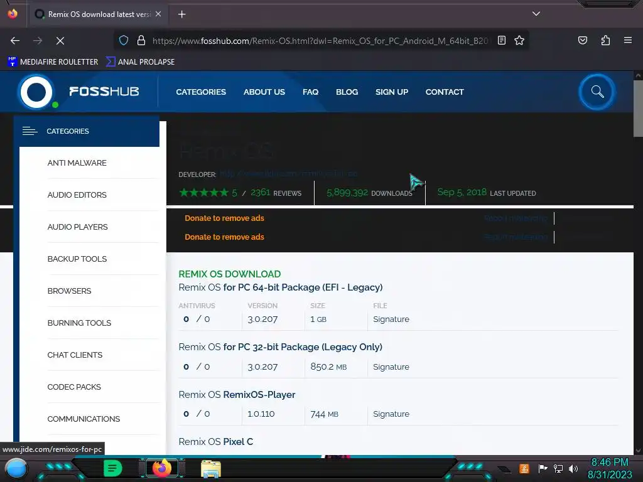
Task: Open the CHAT CLIENTS category
Action: point(75,355)
